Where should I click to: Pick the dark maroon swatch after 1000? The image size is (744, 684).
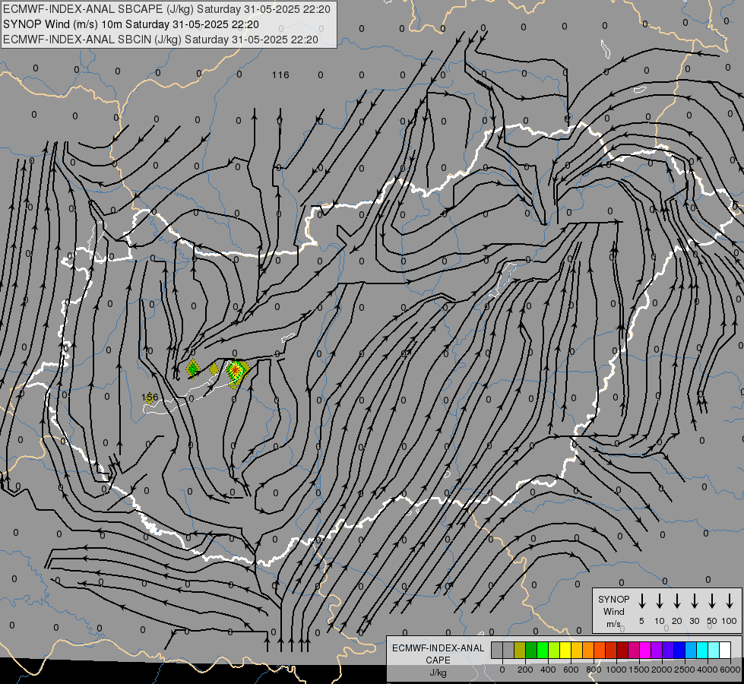[622, 650]
